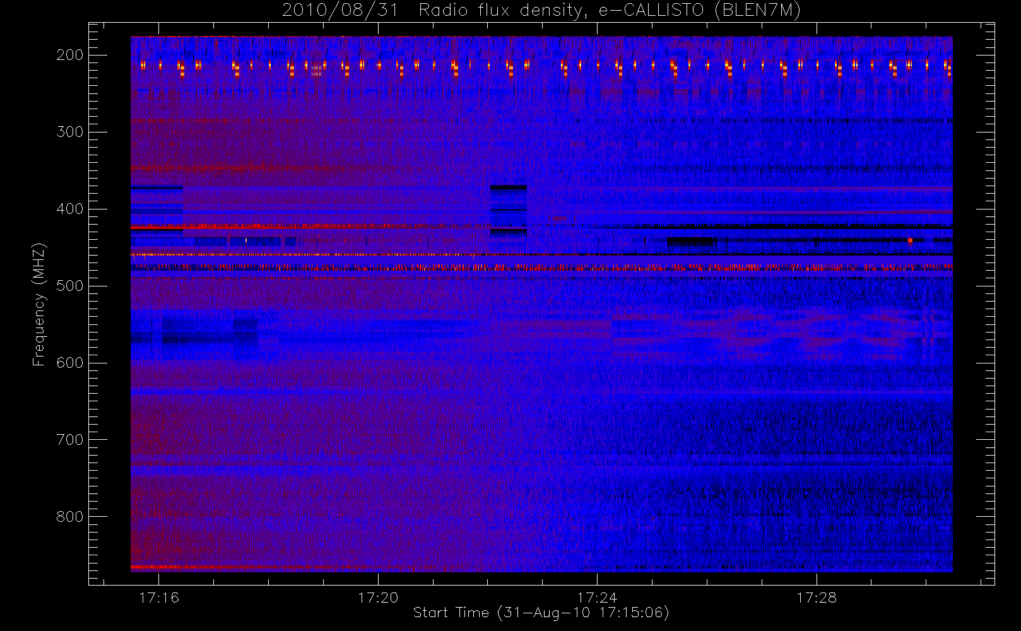The image size is (1021, 631).
Task: Click the 700 frequency tick label
Action: [x=70, y=440]
